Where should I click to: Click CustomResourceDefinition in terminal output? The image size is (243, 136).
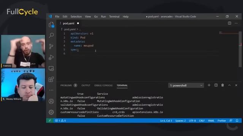click(115, 116)
